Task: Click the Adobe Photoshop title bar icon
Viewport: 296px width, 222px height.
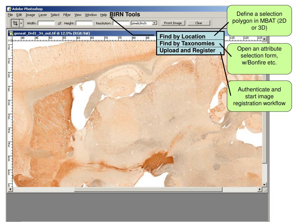Action: (x=9, y=9)
